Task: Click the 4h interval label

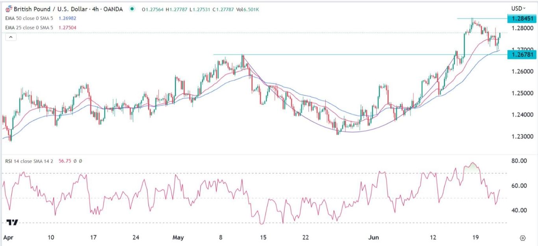Action: click(x=95, y=8)
